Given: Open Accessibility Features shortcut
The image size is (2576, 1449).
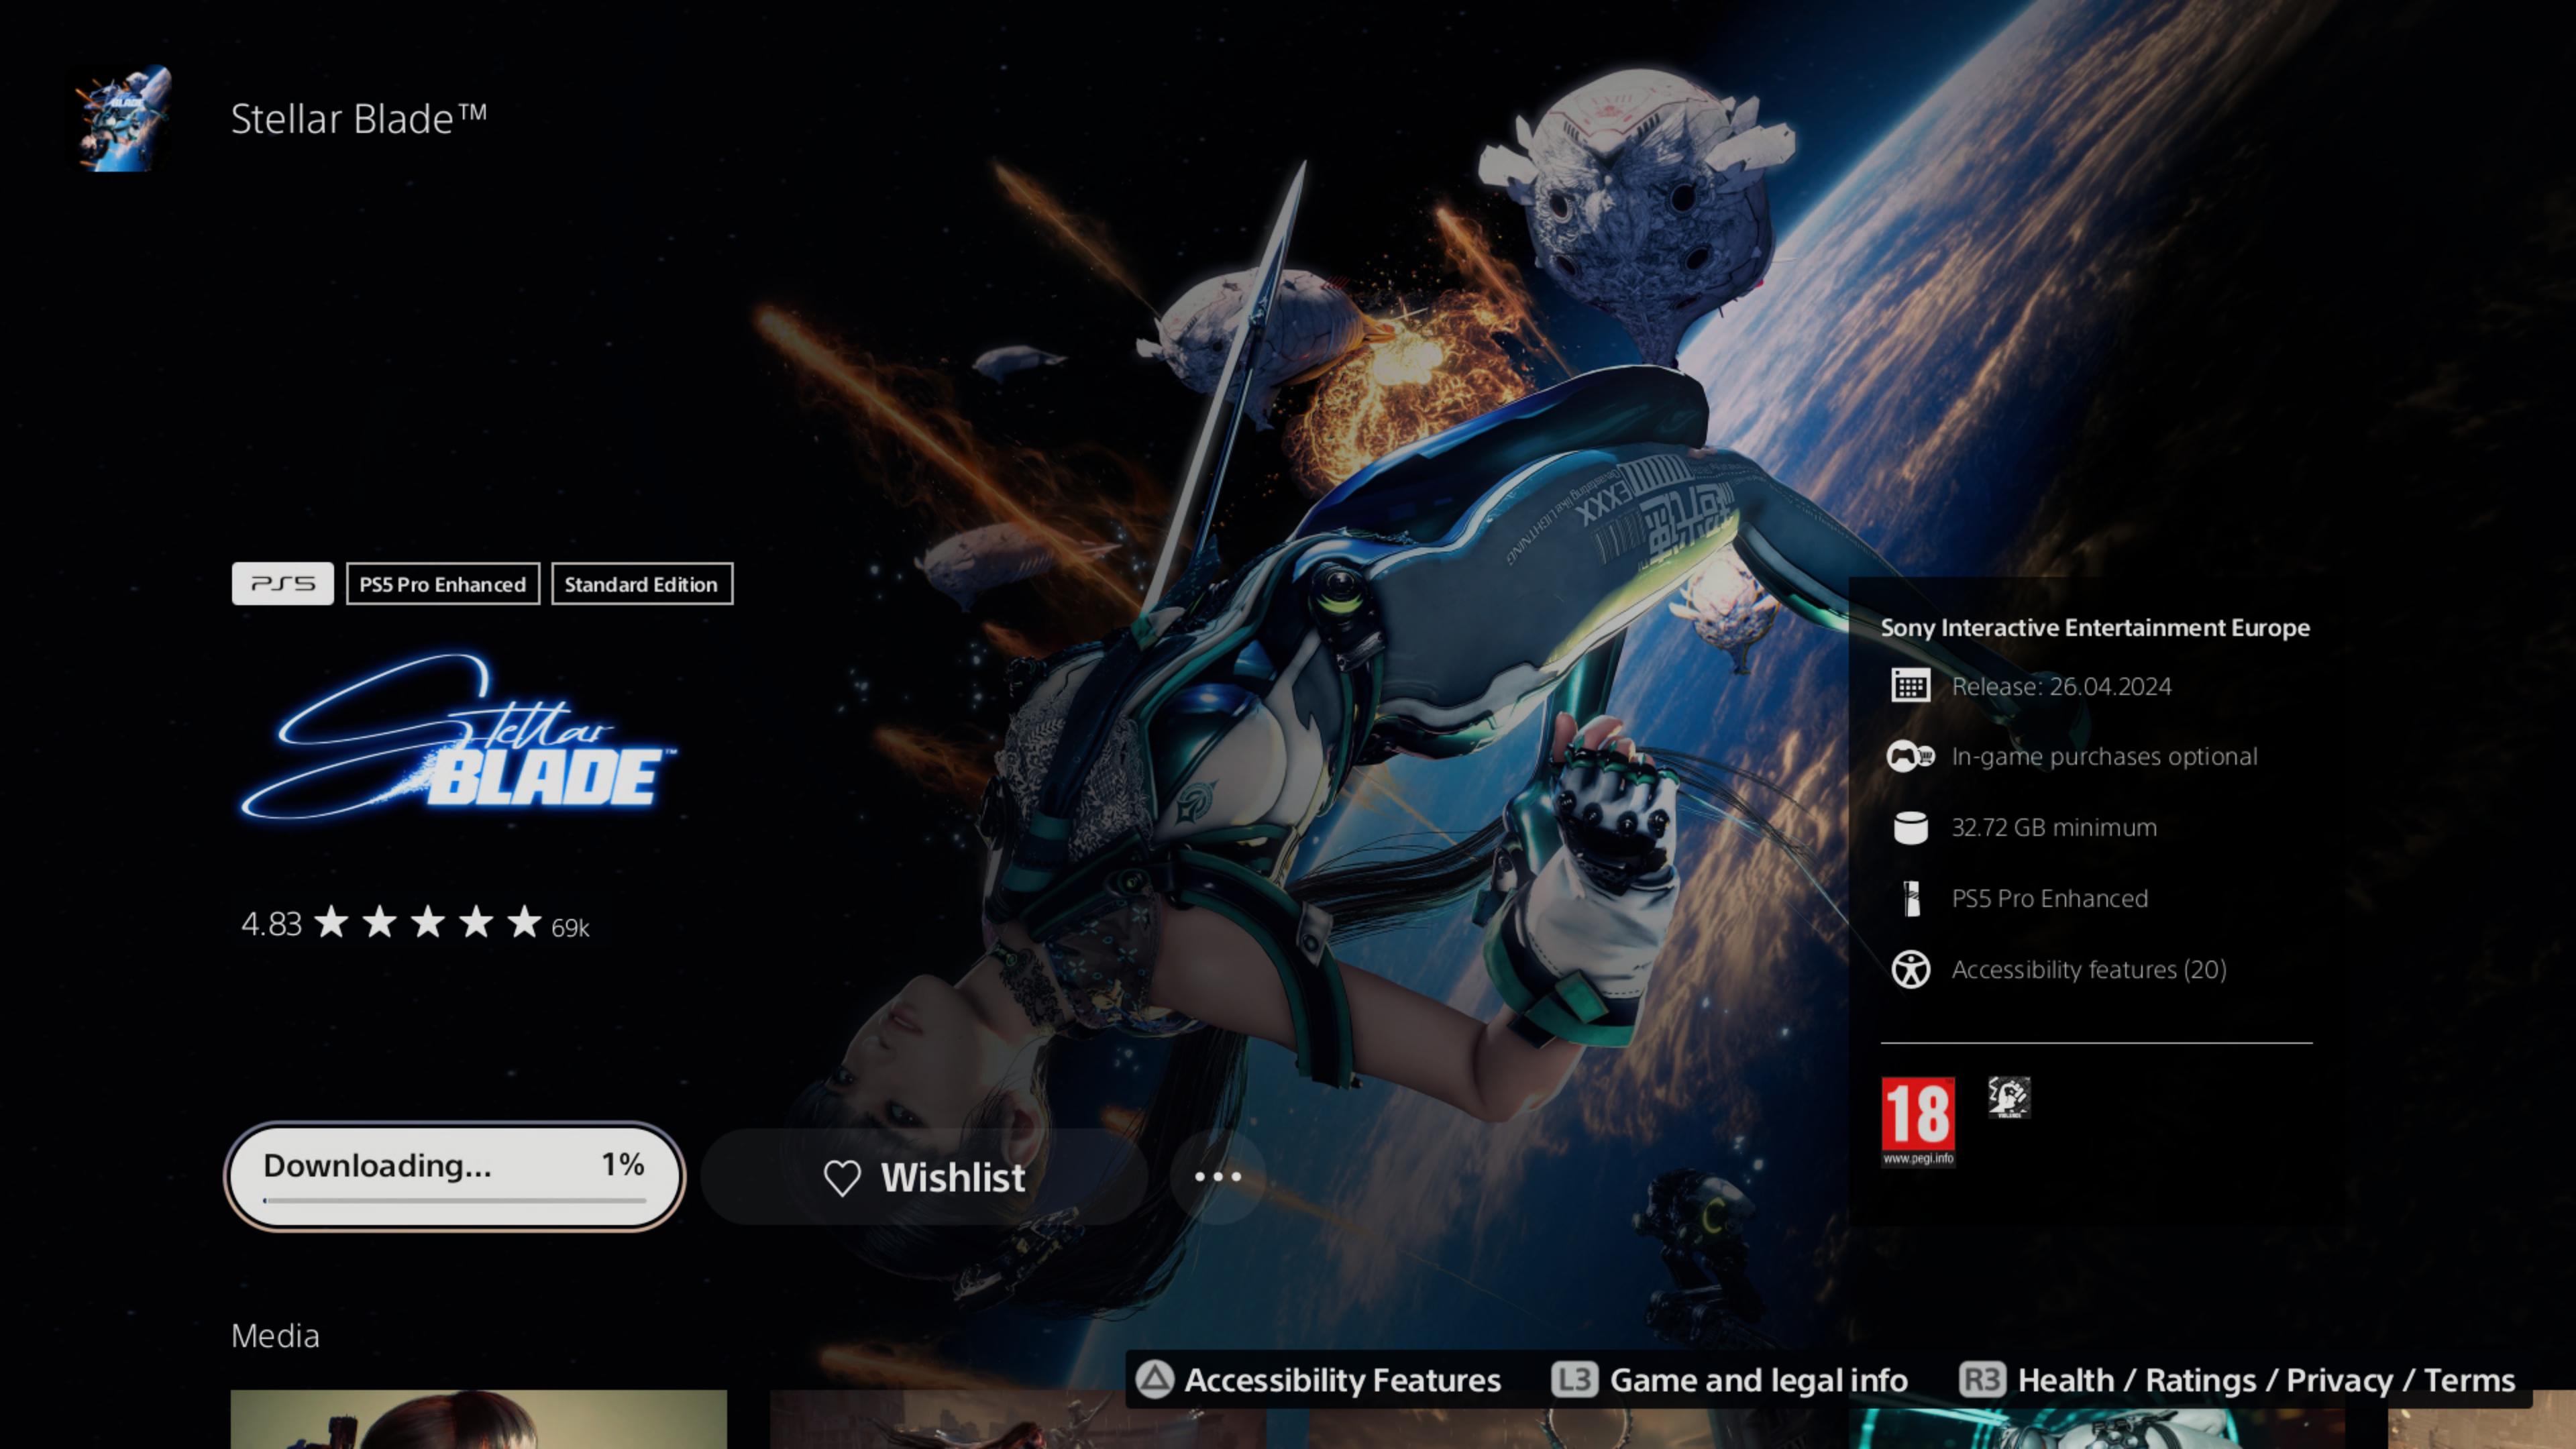Looking at the screenshot, I should click(1342, 1380).
